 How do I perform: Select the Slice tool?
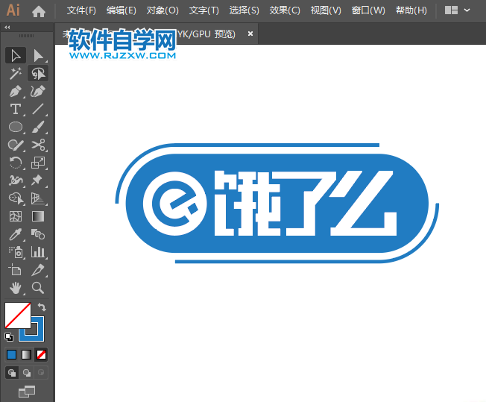point(38,270)
